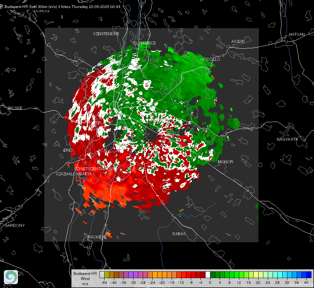Click the 28 legend value
The height and width of the screenshot is (288, 314).
coord(277,283)
